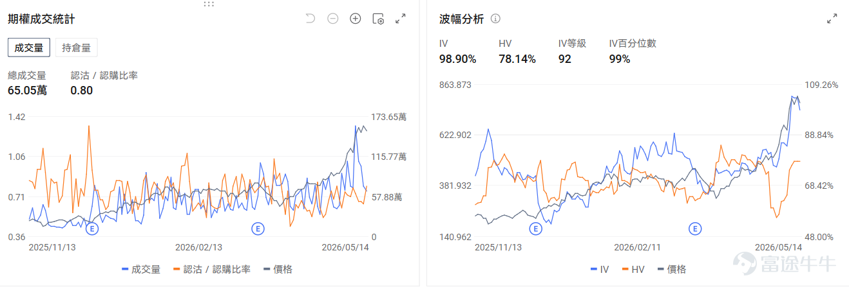Click the 2026/02/11 date label on volatility chart
849x287 pixels.
[x=638, y=247]
